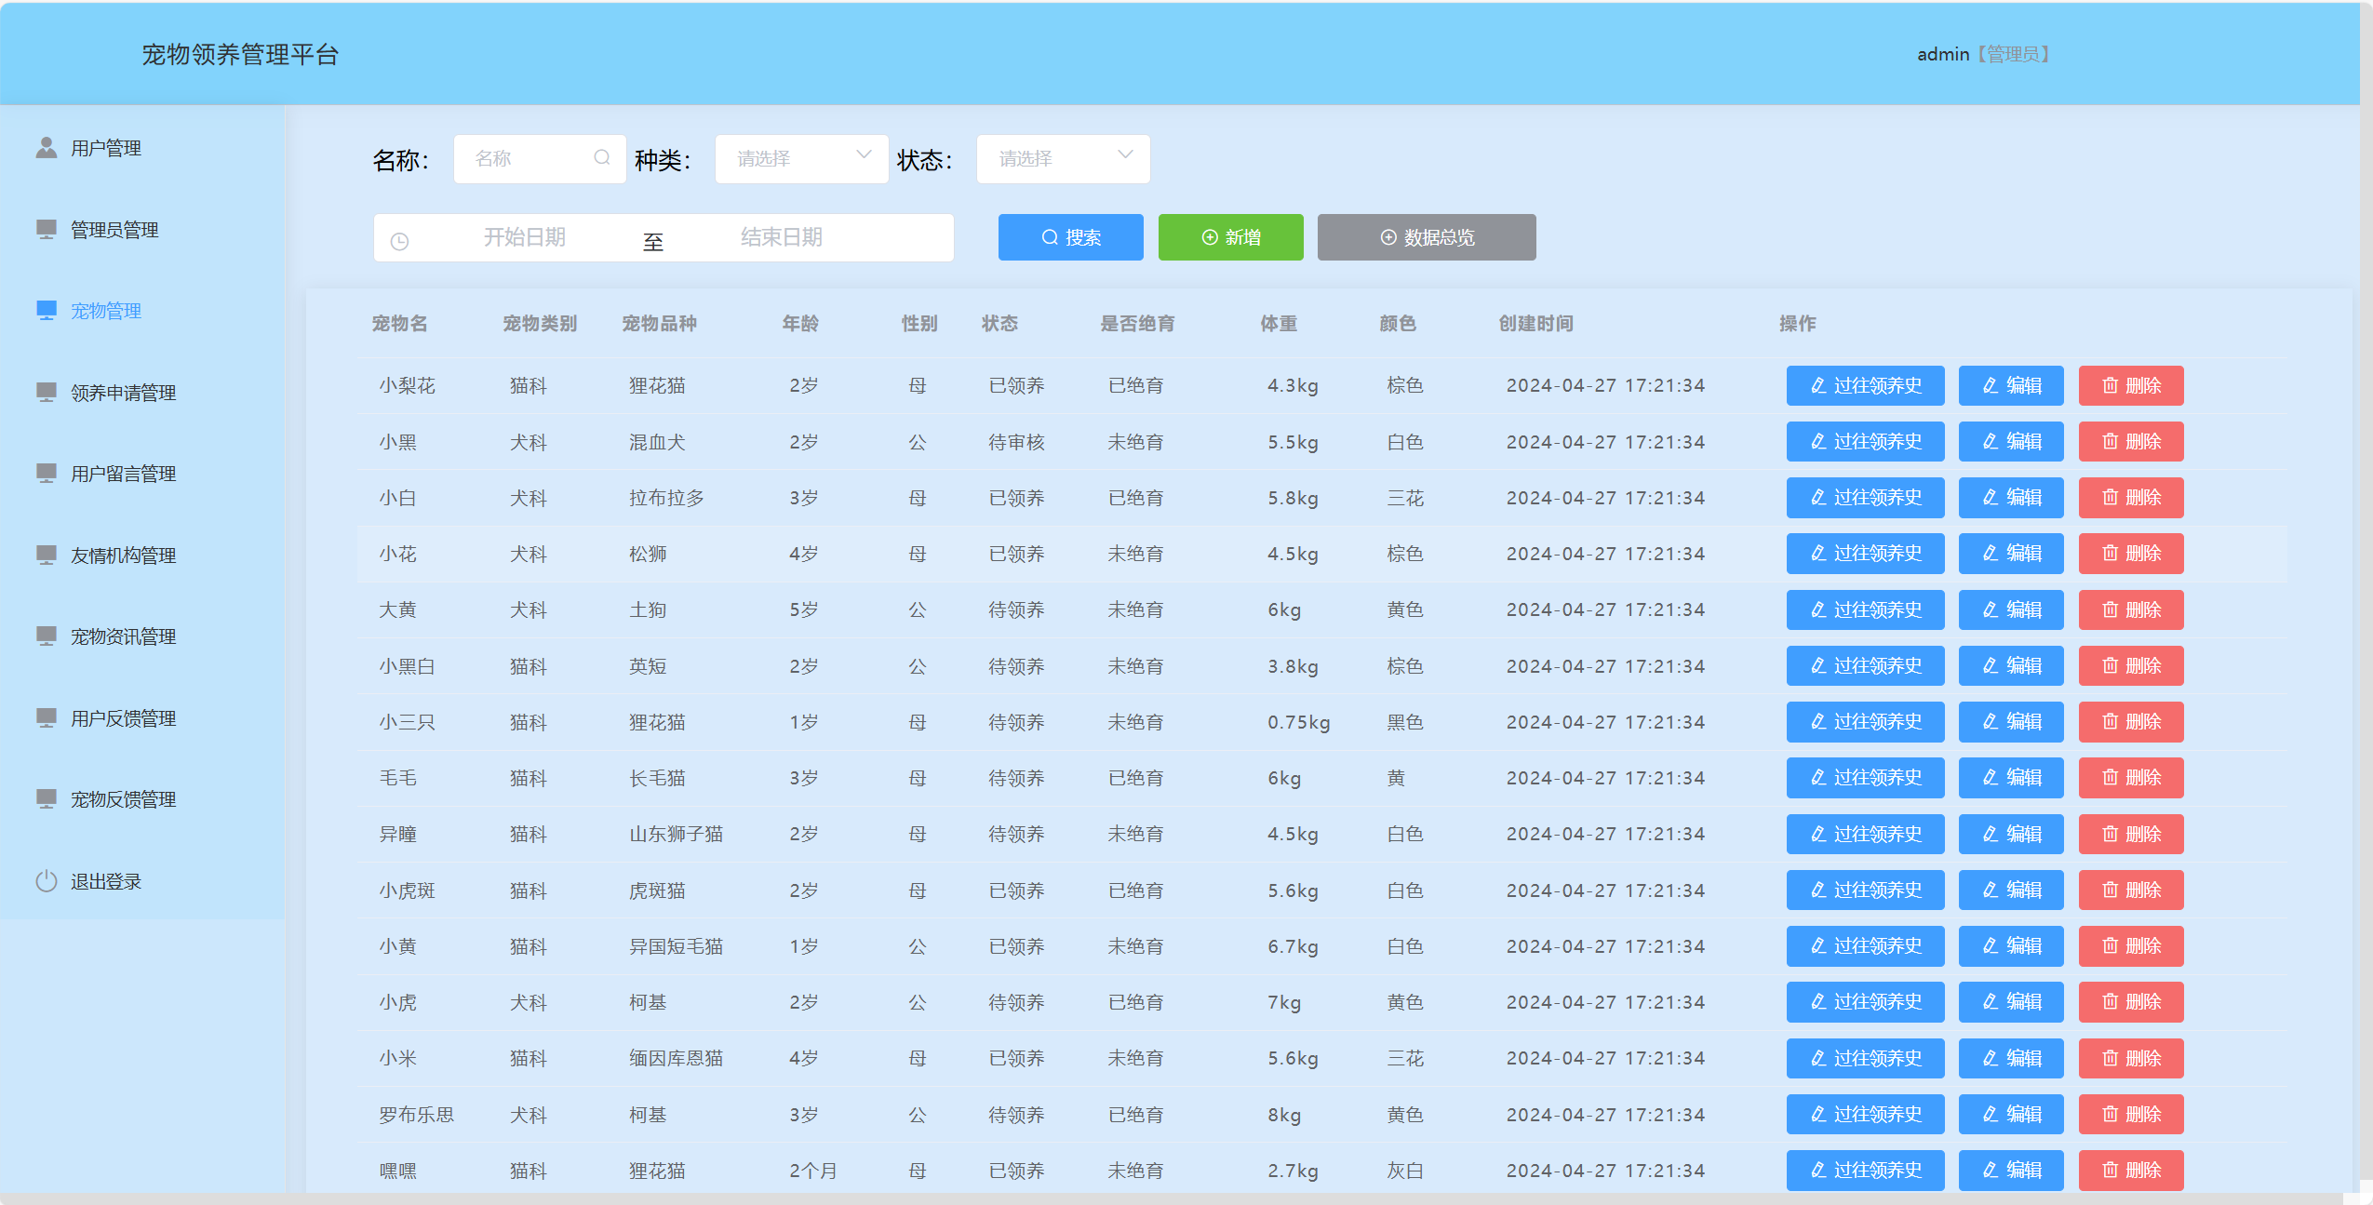Click the 开始日期 start date field
The image size is (2373, 1205).
click(x=524, y=237)
